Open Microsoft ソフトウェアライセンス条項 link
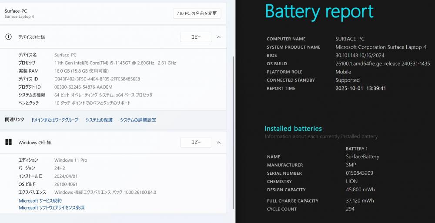 pyautogui.click(x=52, y=207)
